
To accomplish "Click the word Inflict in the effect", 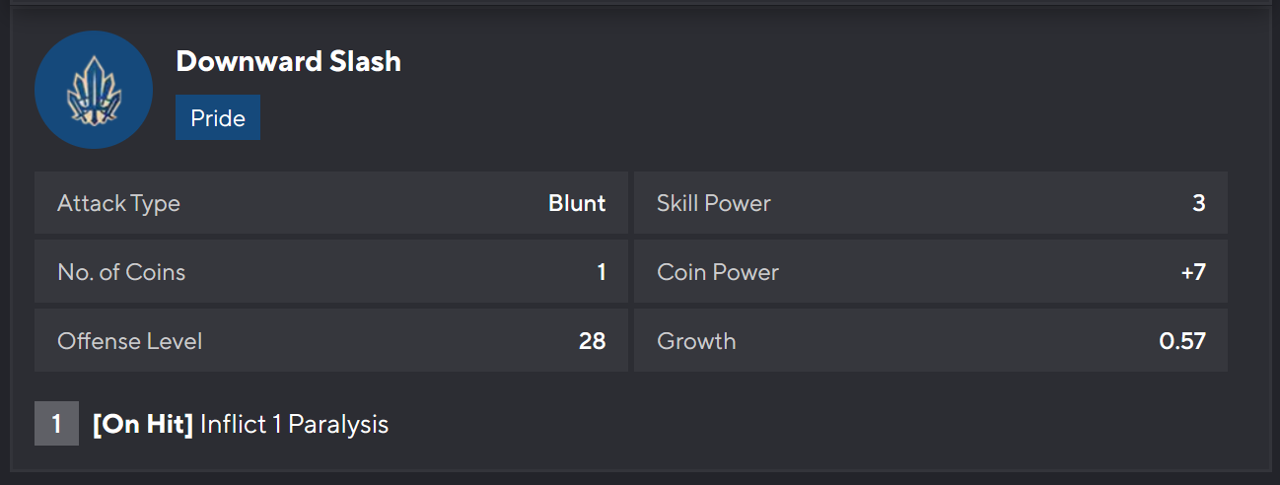I will point(234,425).
